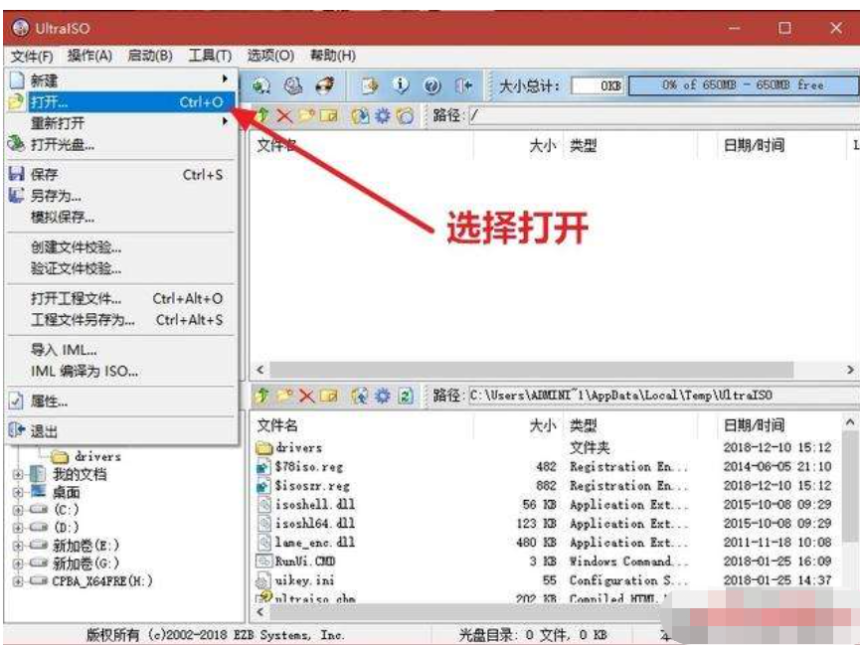This screenshot has height=645, width=860.
Task: Click the 文件名 column header in the lower file list
Action: tap(277, 425)
